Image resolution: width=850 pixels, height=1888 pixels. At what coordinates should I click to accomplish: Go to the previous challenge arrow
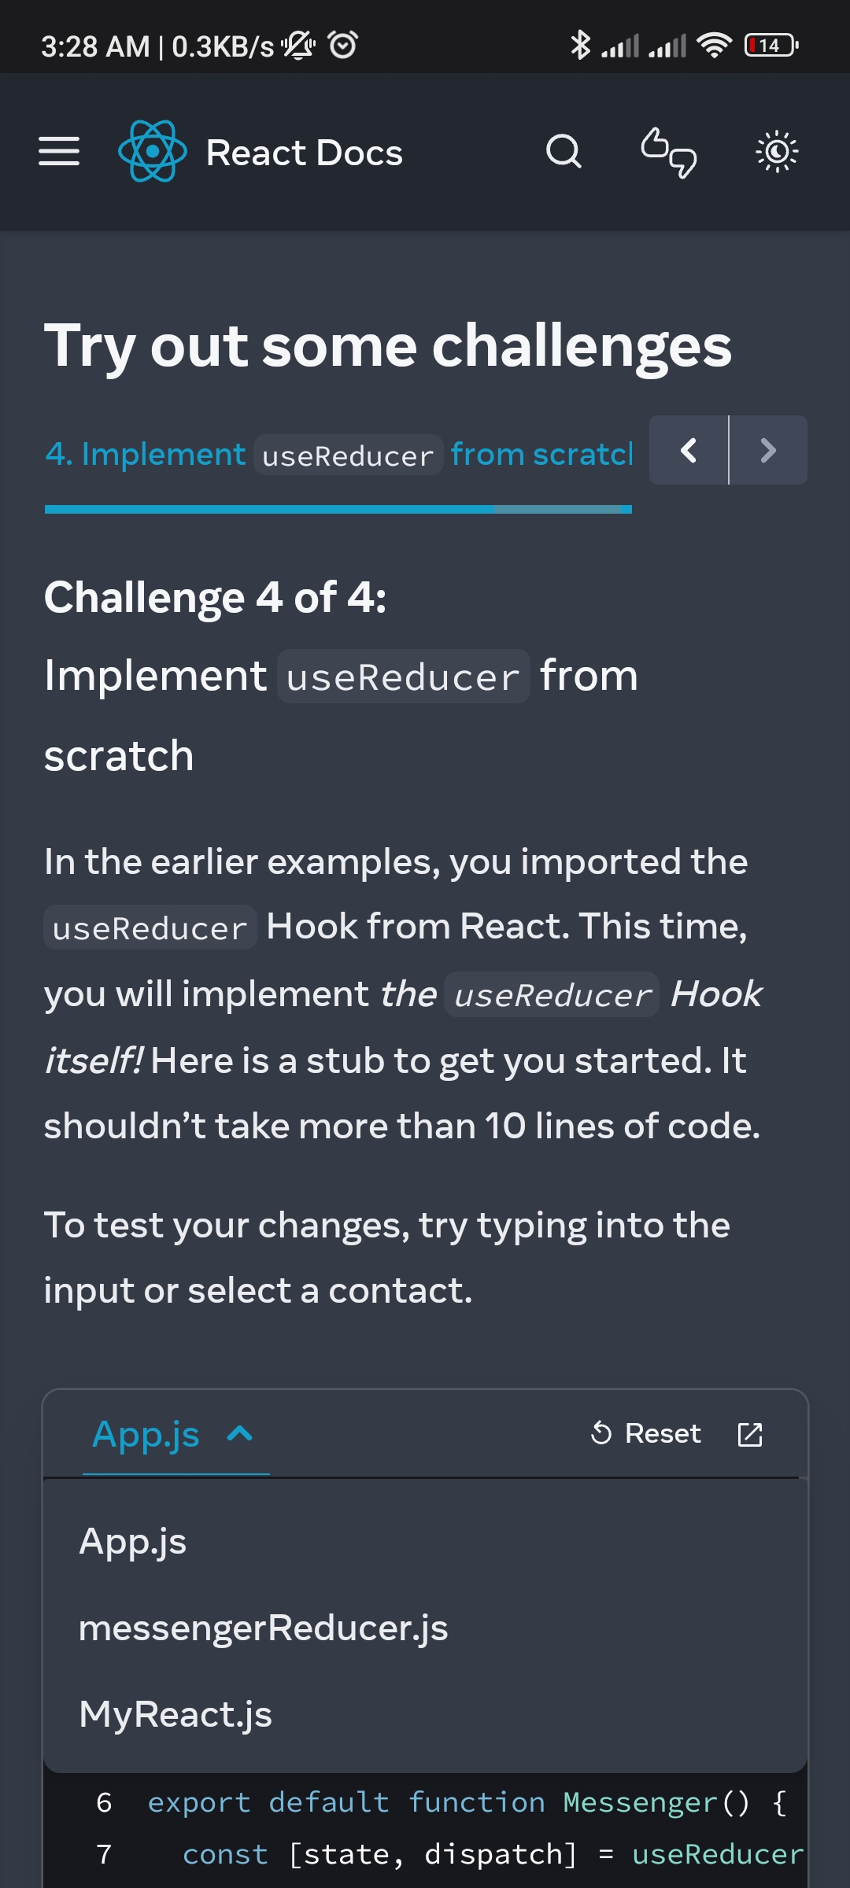[x=688, y=450]
